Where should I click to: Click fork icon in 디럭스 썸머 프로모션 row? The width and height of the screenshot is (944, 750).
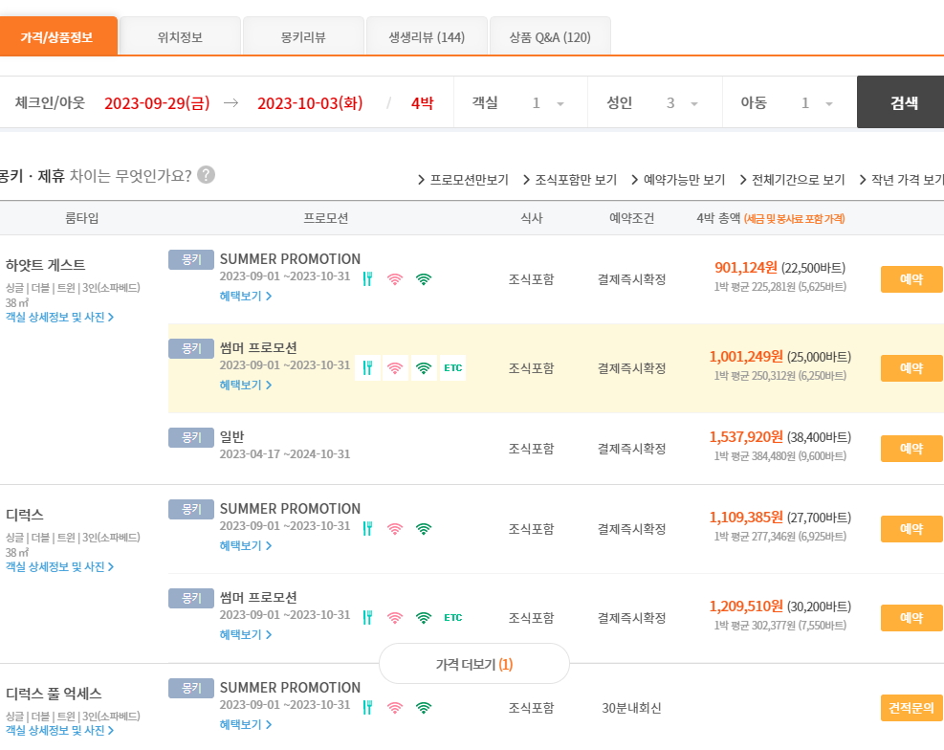click(368, 618)
